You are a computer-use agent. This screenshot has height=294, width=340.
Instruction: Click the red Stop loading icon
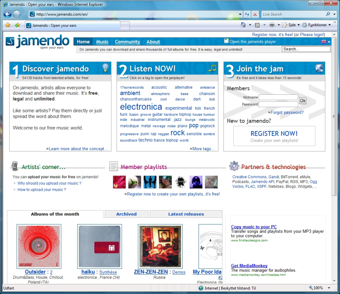click(255, 14)
